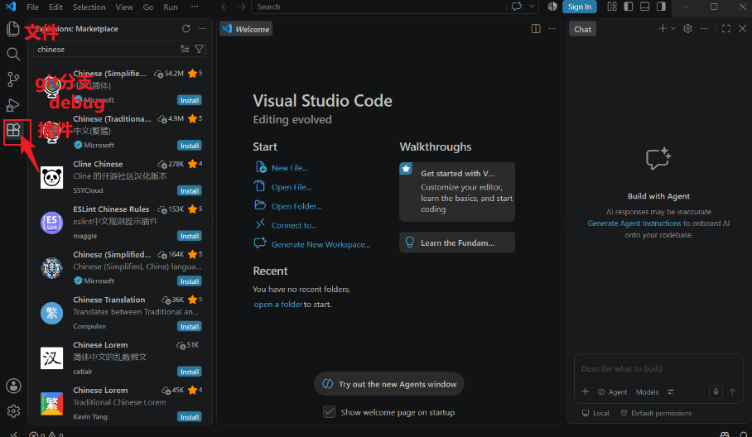The height and width of the screenshot is (437, 752).
Task: Toggle the primary side bar visibility
Action: pos(629,7)
